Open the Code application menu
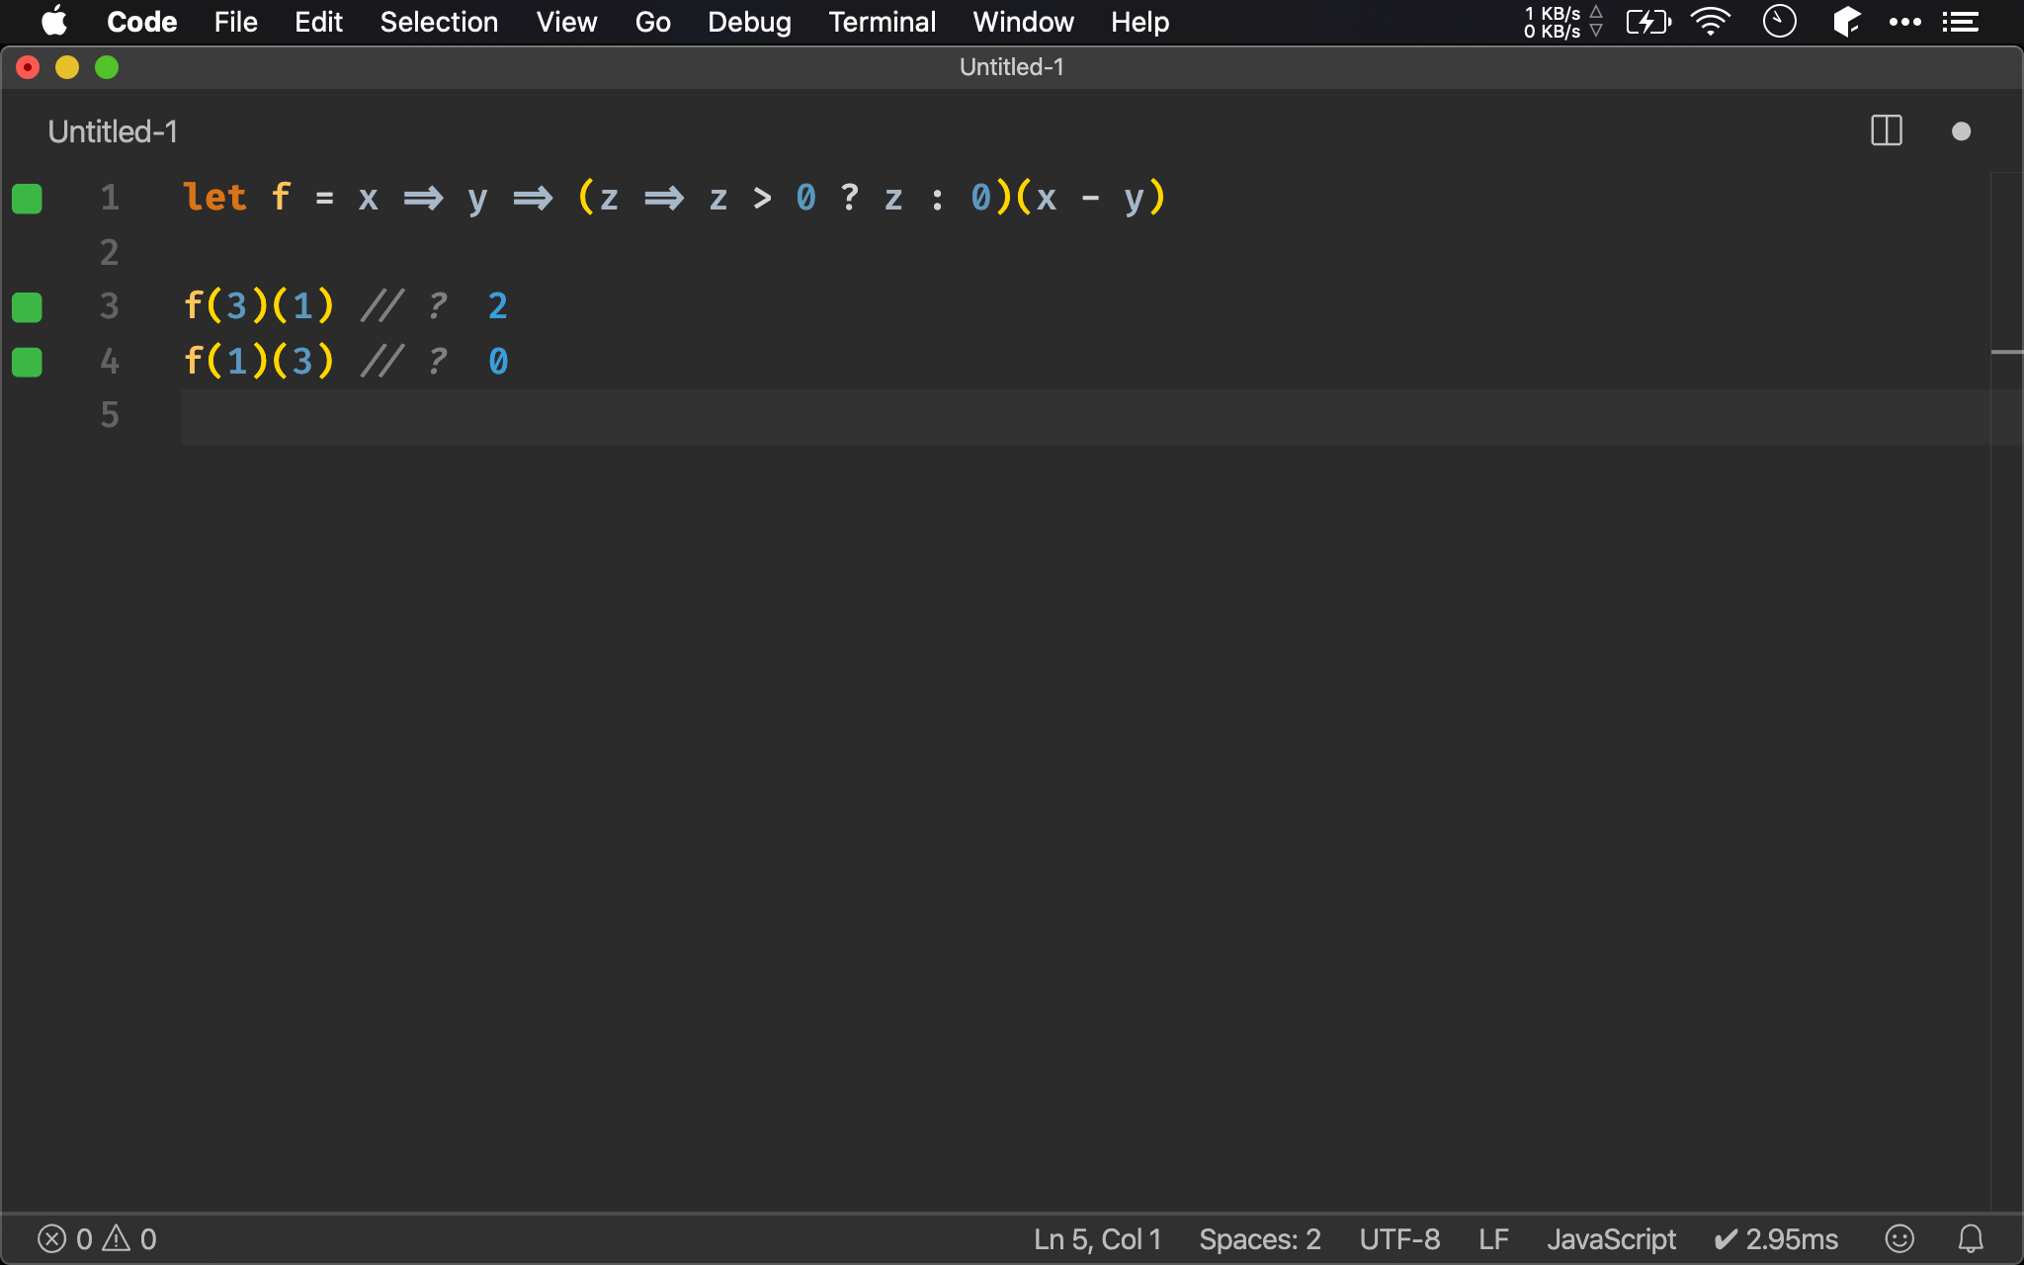 click(141, 22)
